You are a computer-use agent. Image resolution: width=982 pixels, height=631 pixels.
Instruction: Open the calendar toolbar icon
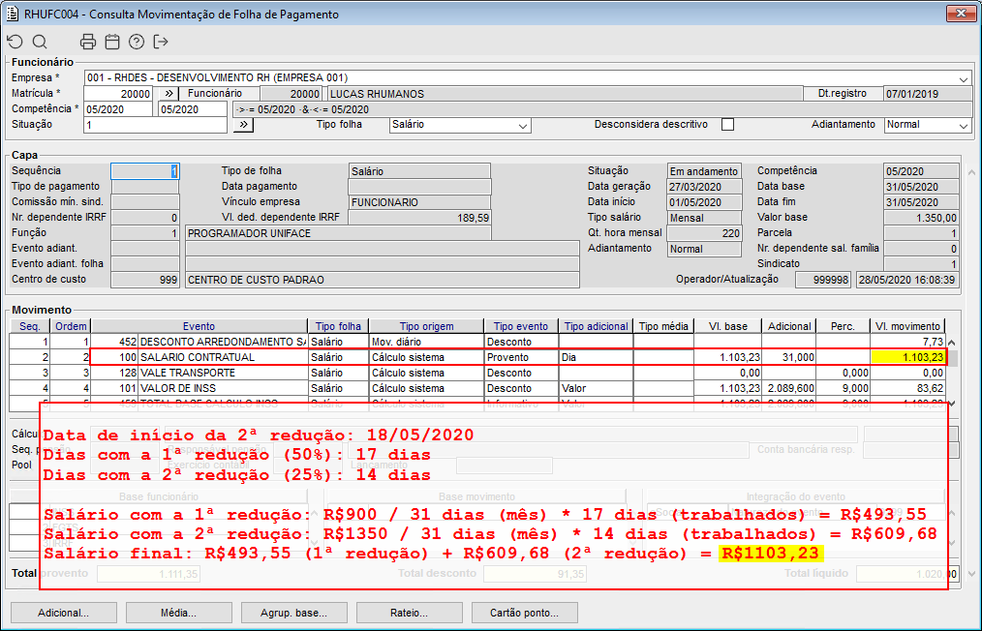(112, 42)
